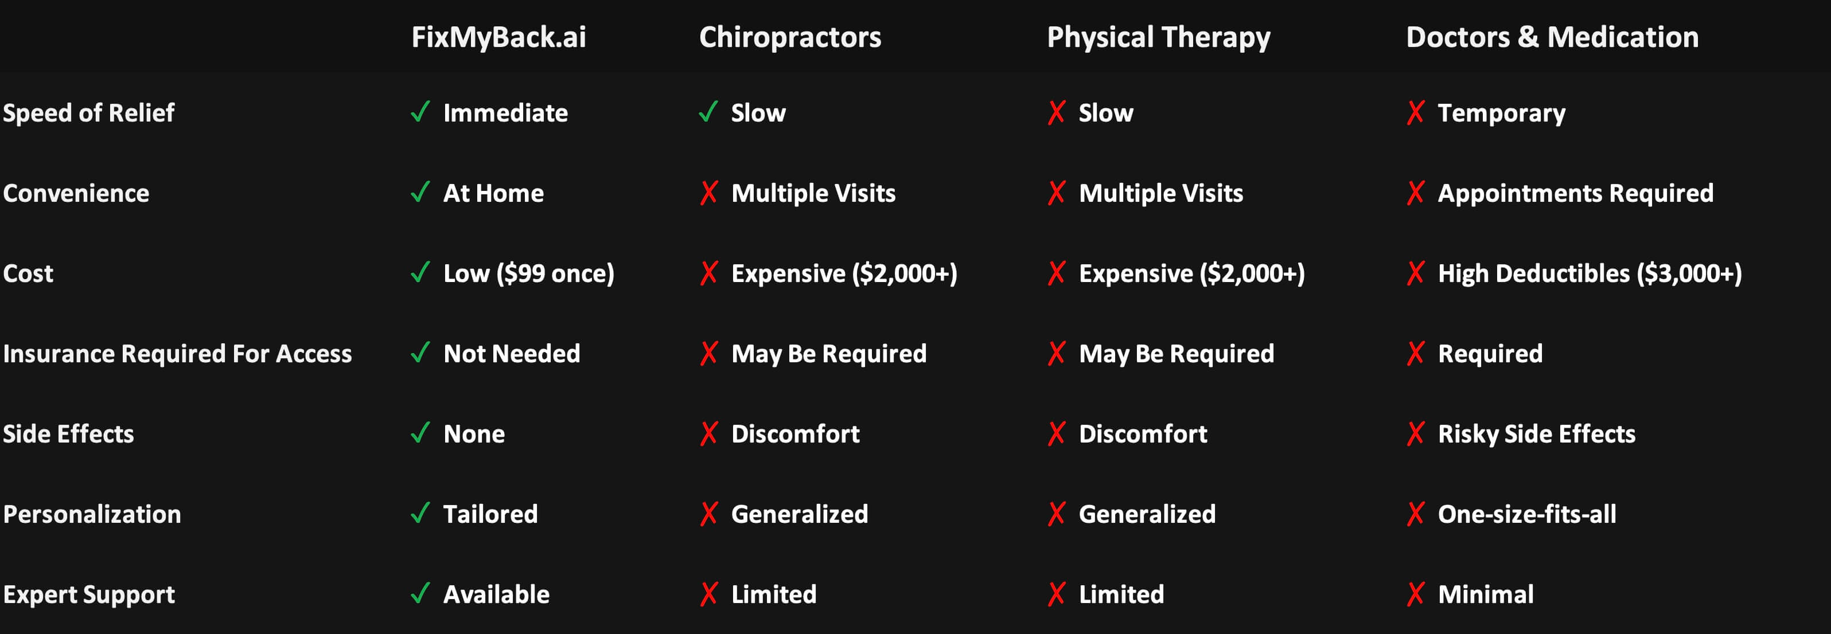The height and width of the screenshot is (634, 1831).
Task: Click the red X next to One-size-fits-all
Action: click(1415, 513)
